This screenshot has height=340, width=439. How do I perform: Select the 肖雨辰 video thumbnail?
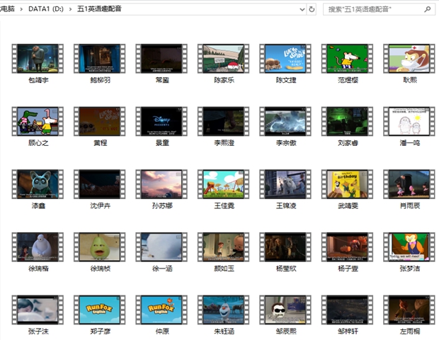coord(409,184)
